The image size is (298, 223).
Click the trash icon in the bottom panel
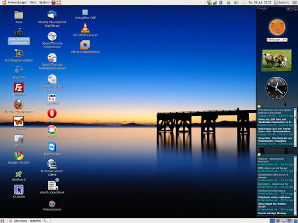pos(295,221)
